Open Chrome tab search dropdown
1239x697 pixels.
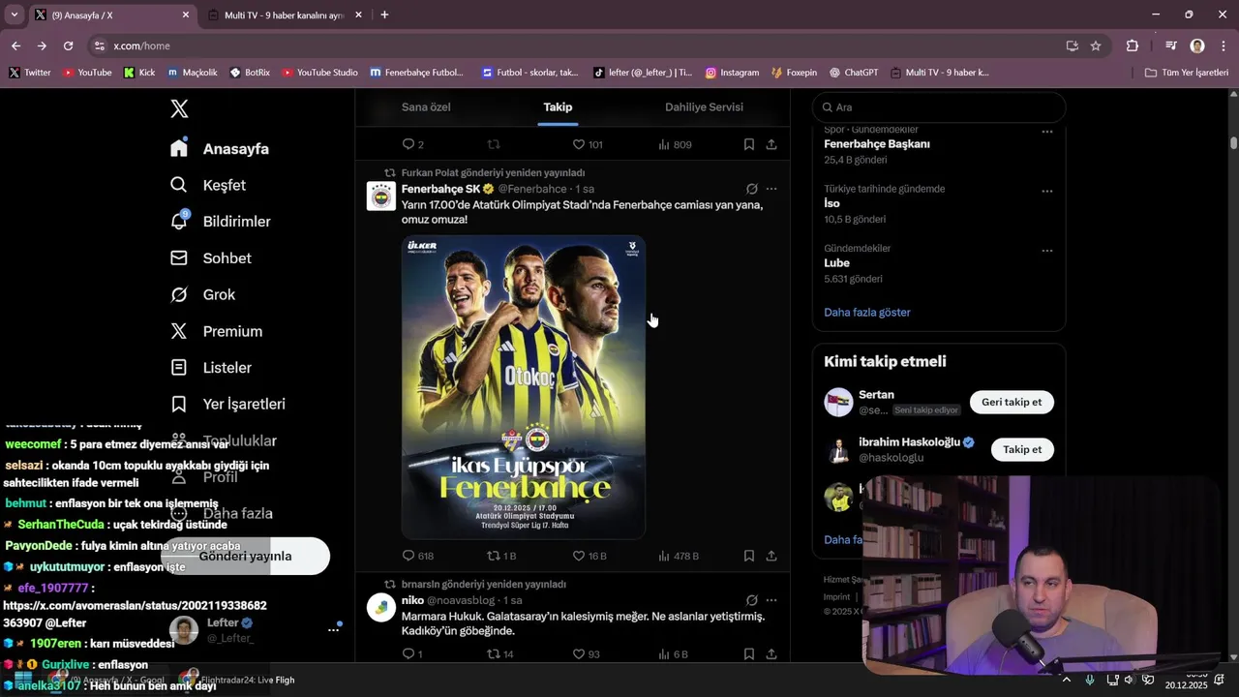click(x=14, y=15)
